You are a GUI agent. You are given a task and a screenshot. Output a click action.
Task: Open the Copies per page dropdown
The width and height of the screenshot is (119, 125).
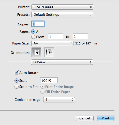[x=59, y=100]
